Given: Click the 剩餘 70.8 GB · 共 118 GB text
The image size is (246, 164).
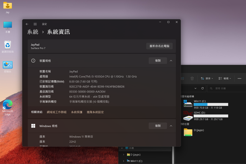Looking at the screenshot, I should [208, 108].
